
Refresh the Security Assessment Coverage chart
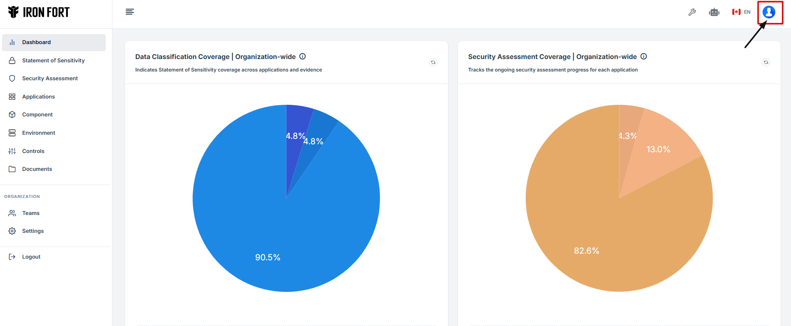pos(766,62)
